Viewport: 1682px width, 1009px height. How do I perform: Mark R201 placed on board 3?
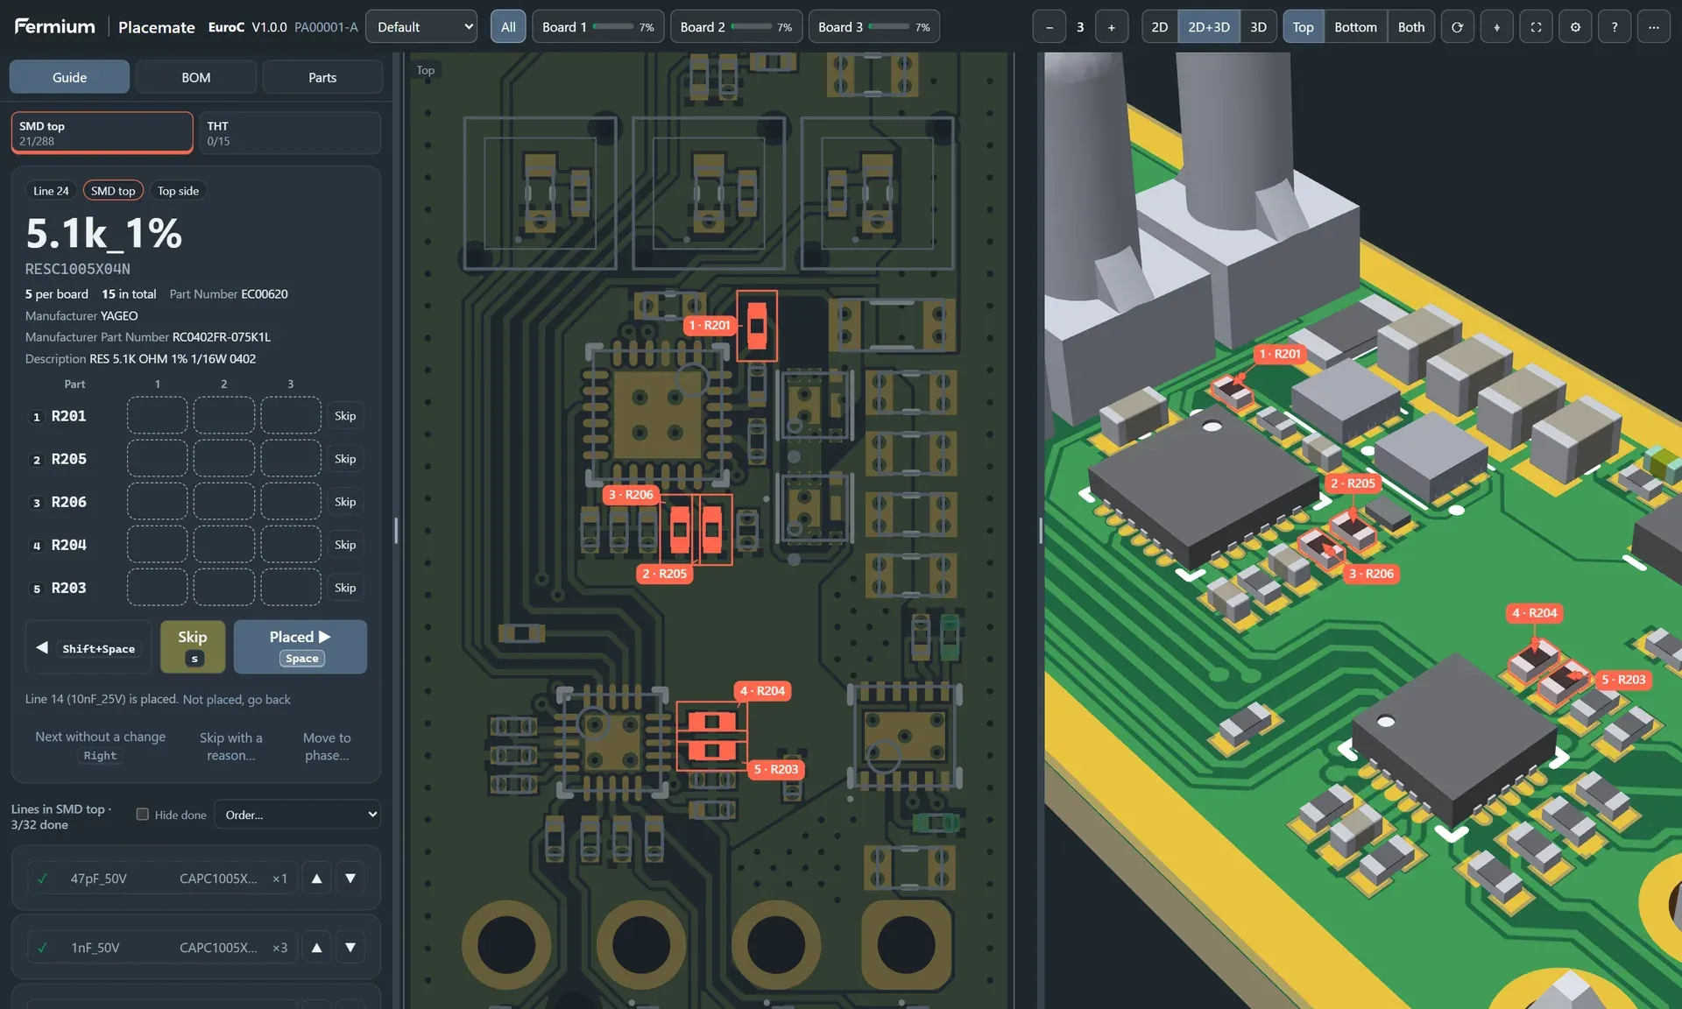[x=291, y=415]
